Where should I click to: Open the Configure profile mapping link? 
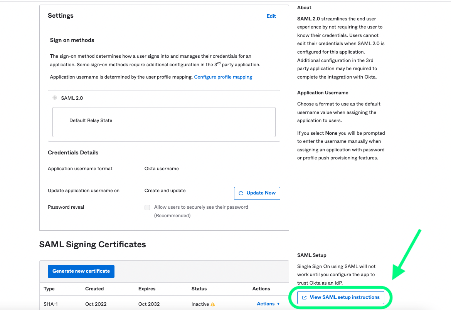click(223, 77)
